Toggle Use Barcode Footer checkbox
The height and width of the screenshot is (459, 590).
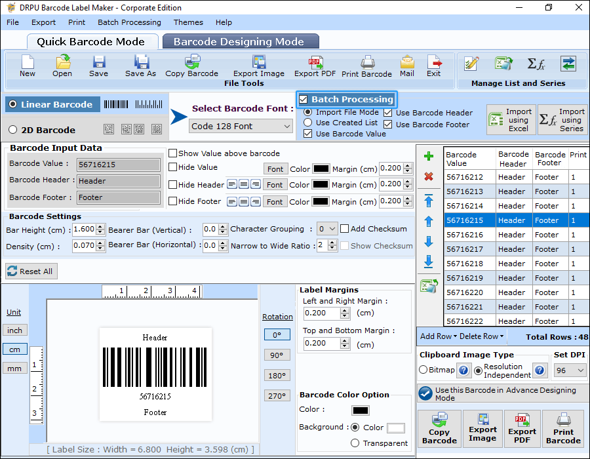(388, 125)
